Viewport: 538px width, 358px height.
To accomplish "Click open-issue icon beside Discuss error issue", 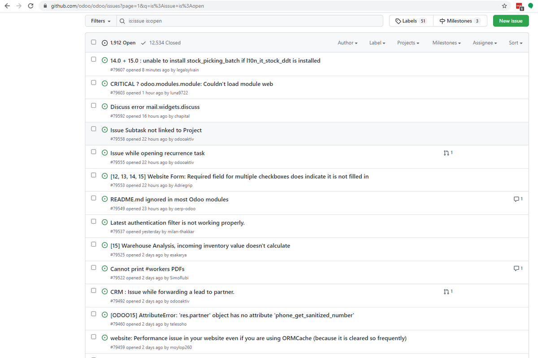I will [x=104, y=107].
